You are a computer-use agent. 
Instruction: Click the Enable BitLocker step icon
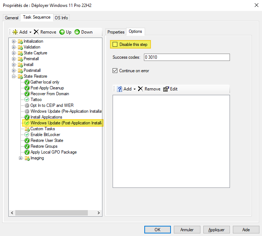(27, 135)
